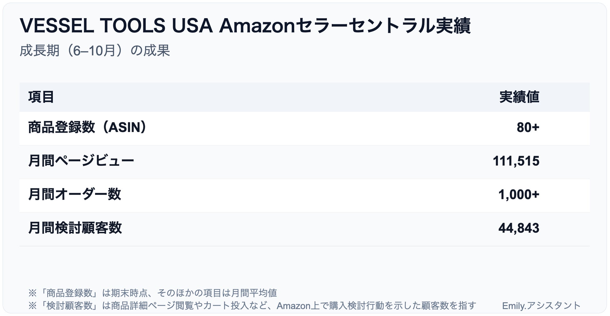Click the "80+" value cell
Viewport: 610px width, 316px height.
coord(528,127)
